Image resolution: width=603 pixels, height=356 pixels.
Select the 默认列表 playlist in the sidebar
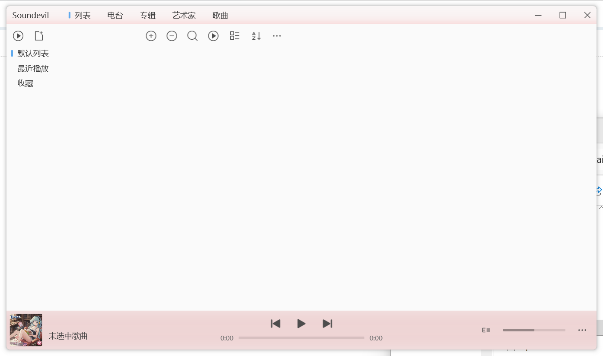coord(32,53)
